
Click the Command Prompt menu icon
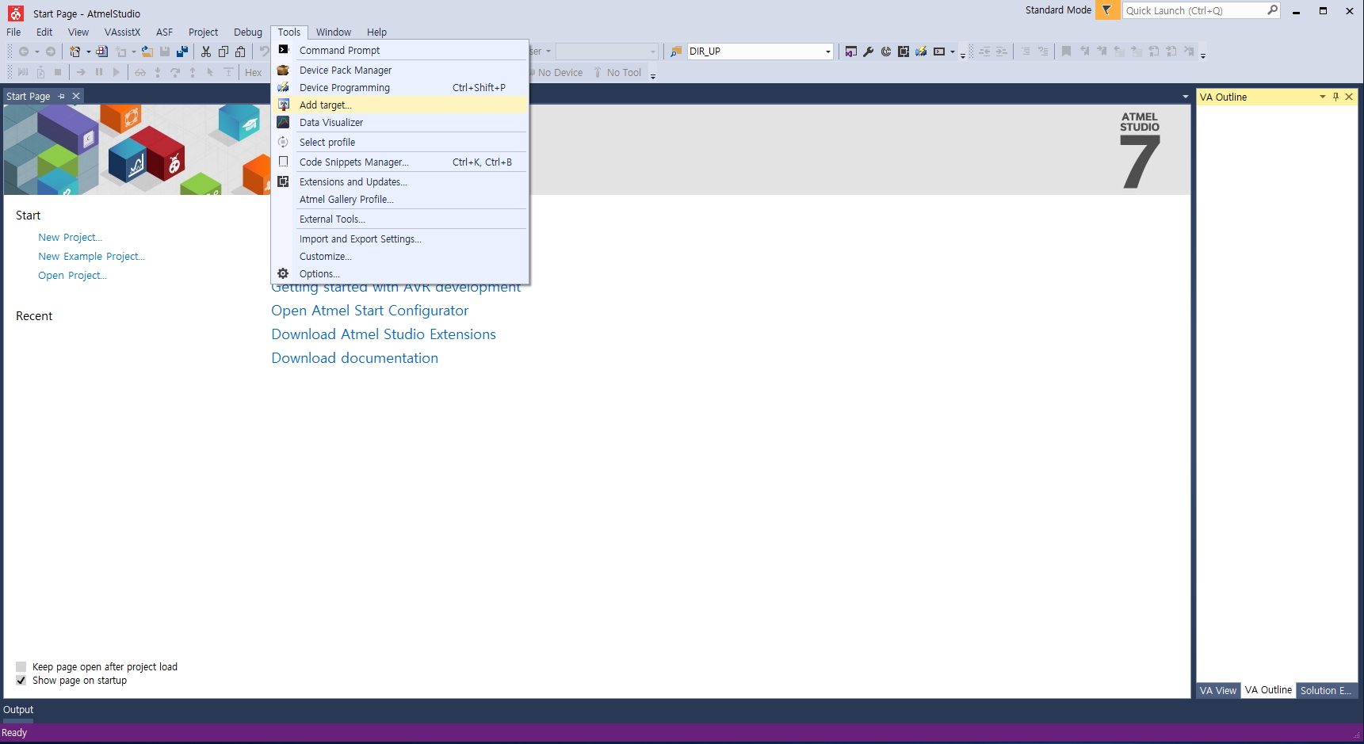click(284, 50)
